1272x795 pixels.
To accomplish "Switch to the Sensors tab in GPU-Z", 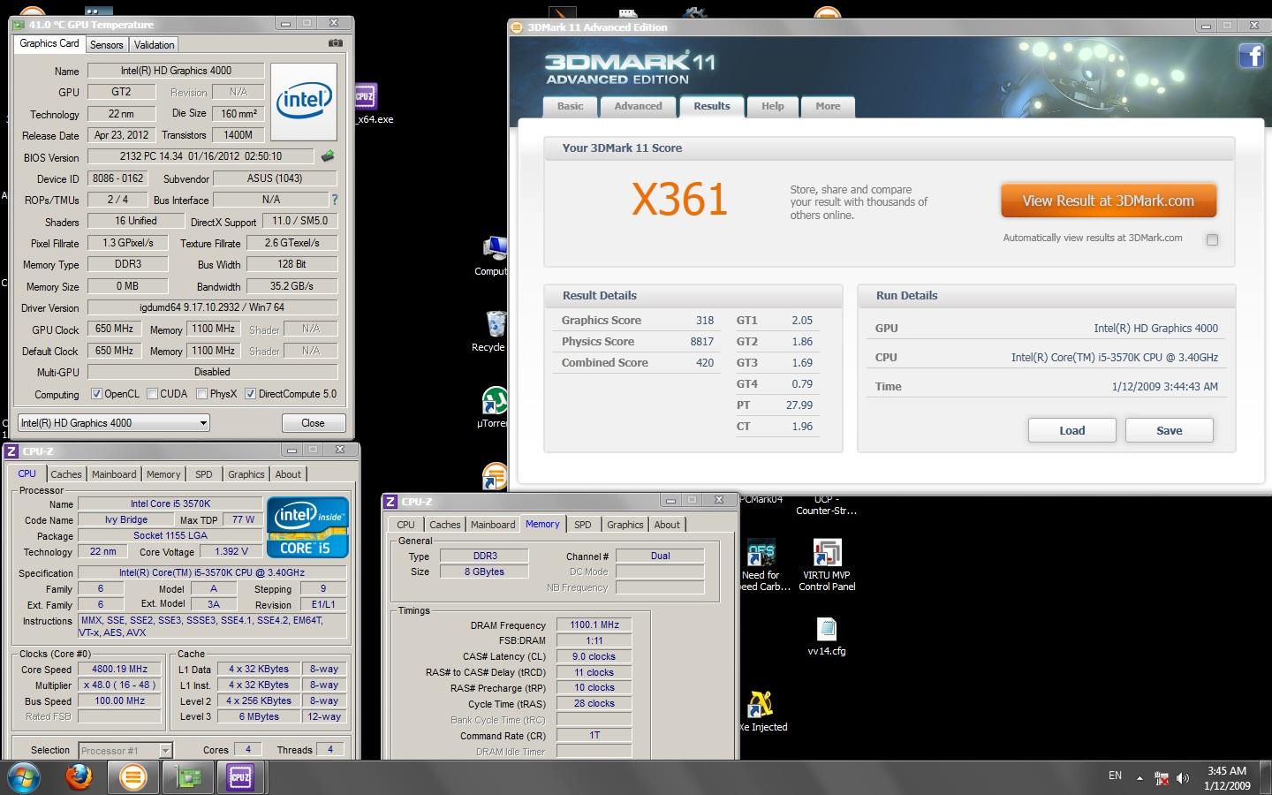I will (107, 45).
